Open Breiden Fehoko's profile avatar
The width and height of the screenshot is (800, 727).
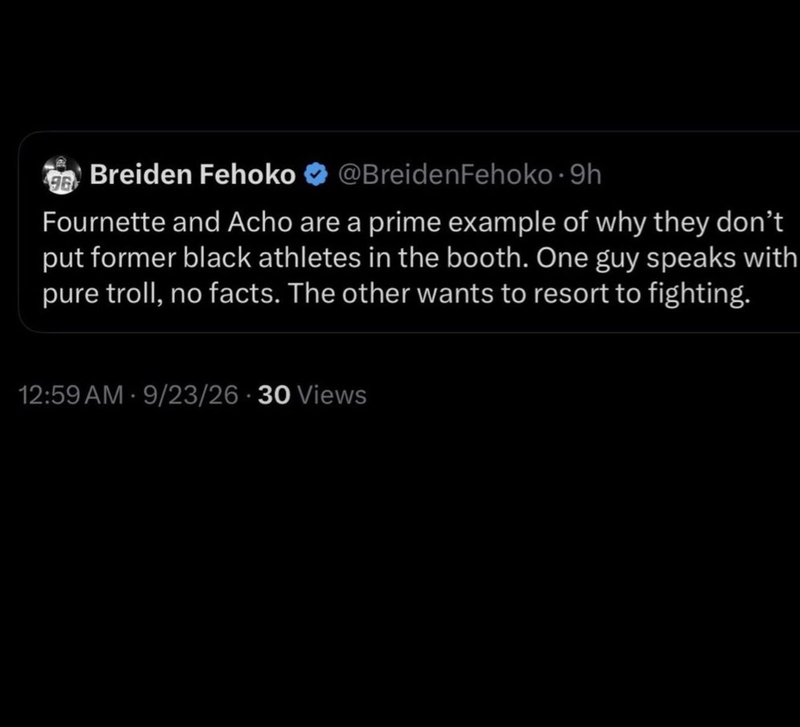pos(61,176)
